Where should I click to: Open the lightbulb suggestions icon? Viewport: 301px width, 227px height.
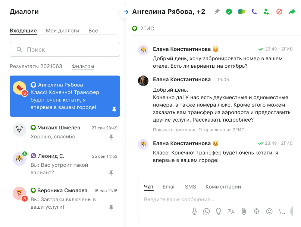point(219,211)
